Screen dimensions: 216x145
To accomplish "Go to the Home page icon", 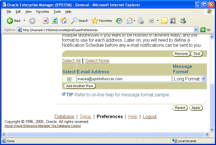I will tap(64, 21).
